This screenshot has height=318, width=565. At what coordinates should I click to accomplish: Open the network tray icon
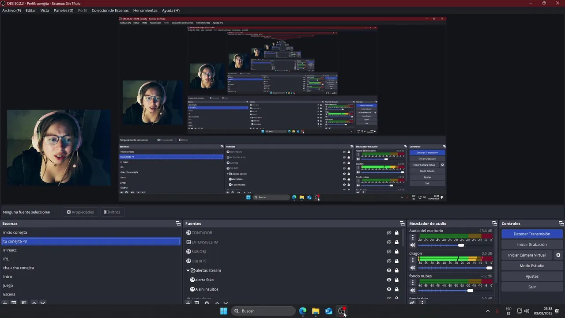pos(520,311)
